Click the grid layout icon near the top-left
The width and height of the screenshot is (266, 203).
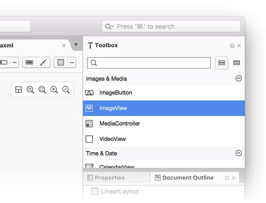point(60,62)
